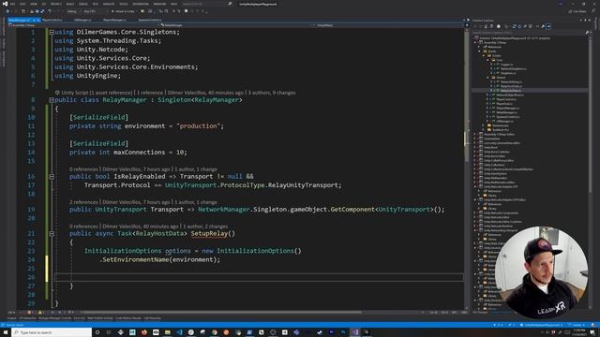Click the Windows Start button
The height and width of the screenshot is (337, 600).
pyautogui.click(x=6, y=332)
